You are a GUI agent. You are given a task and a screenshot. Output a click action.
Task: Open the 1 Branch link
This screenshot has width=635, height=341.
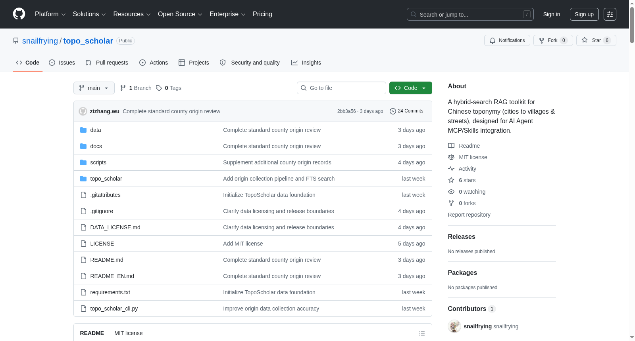136,88
